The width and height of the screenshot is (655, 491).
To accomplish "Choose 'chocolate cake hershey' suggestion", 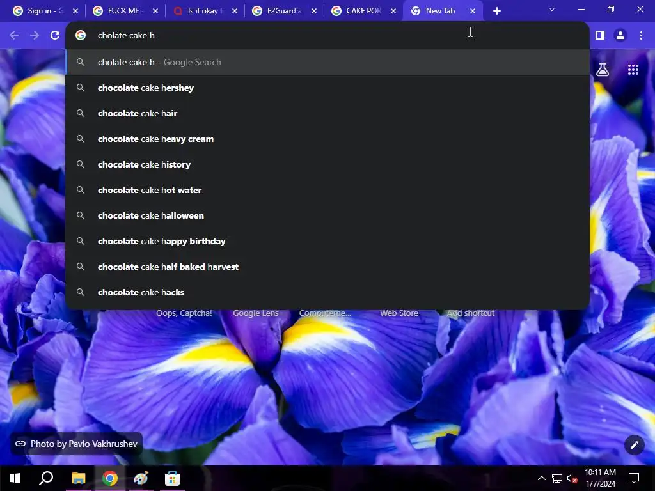I will point(327,88).
